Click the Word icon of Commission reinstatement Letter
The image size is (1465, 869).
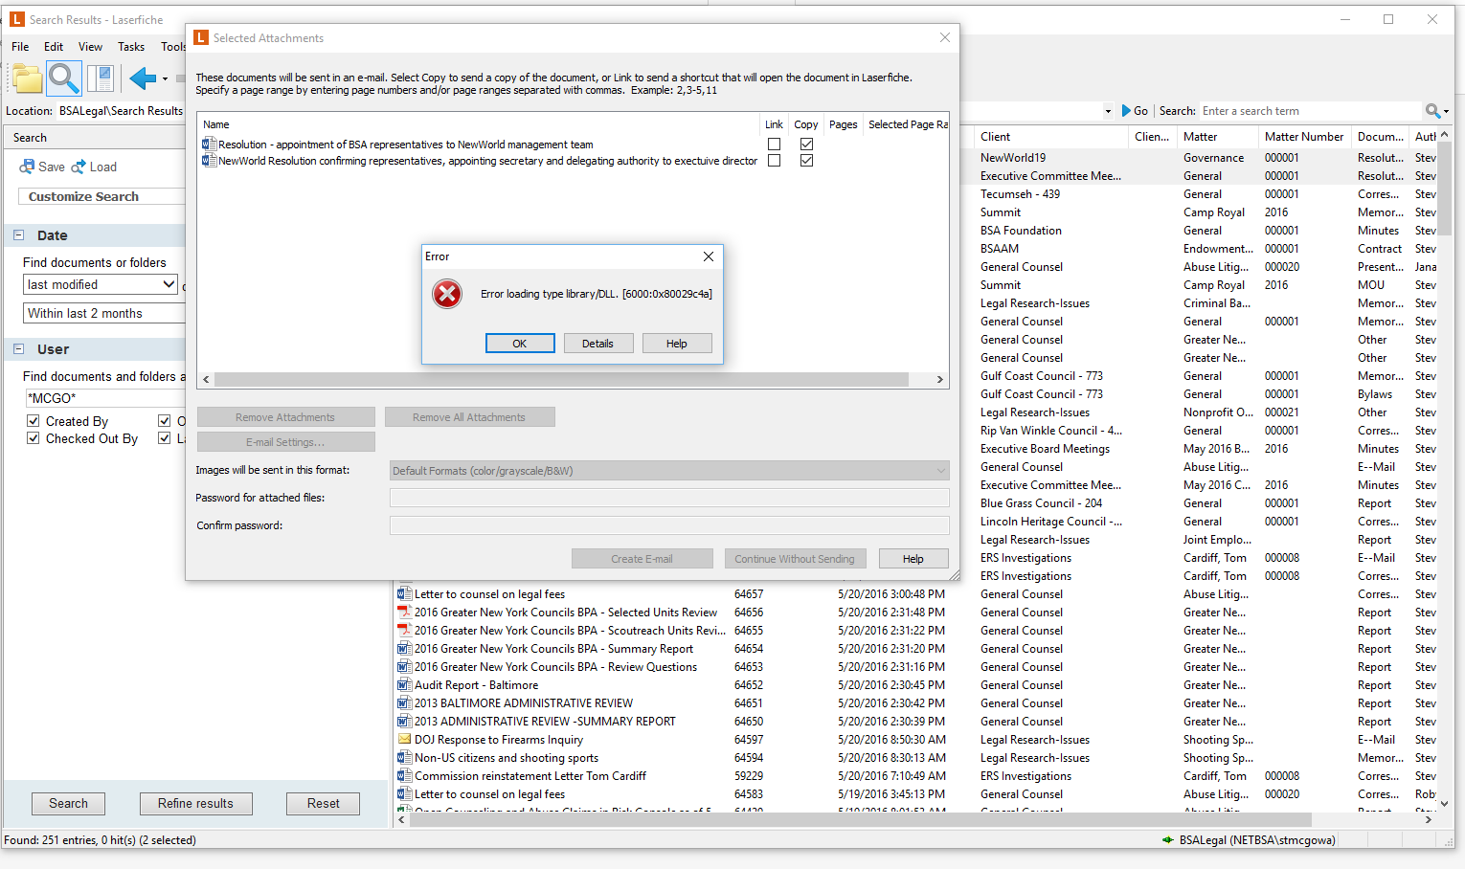click(x=404, y=776)
